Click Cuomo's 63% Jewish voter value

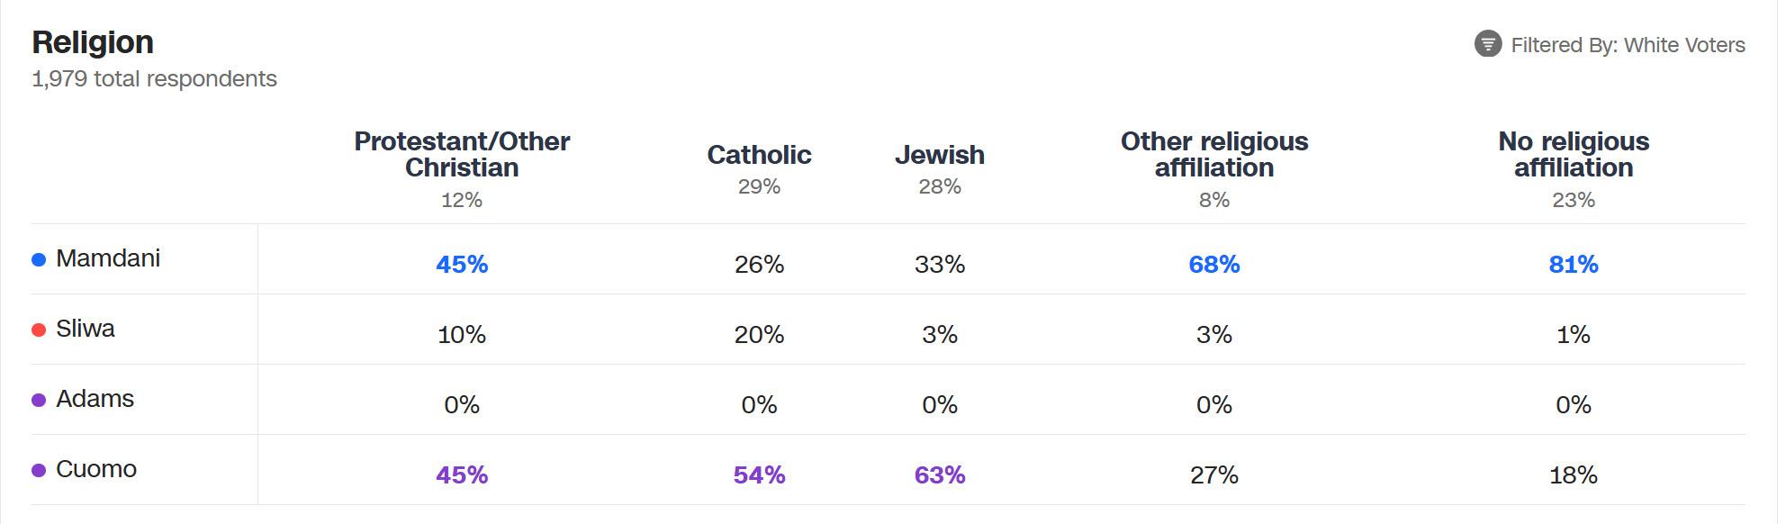pos(939,475)
